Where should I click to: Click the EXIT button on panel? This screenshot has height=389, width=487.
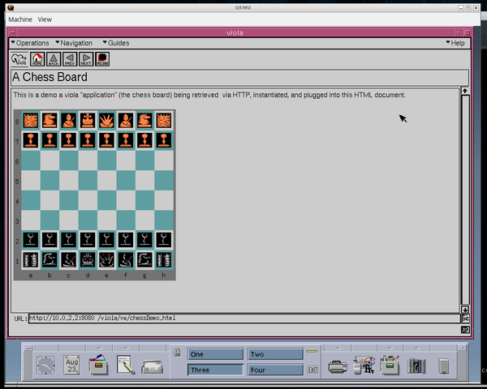(x=312, y=370)
